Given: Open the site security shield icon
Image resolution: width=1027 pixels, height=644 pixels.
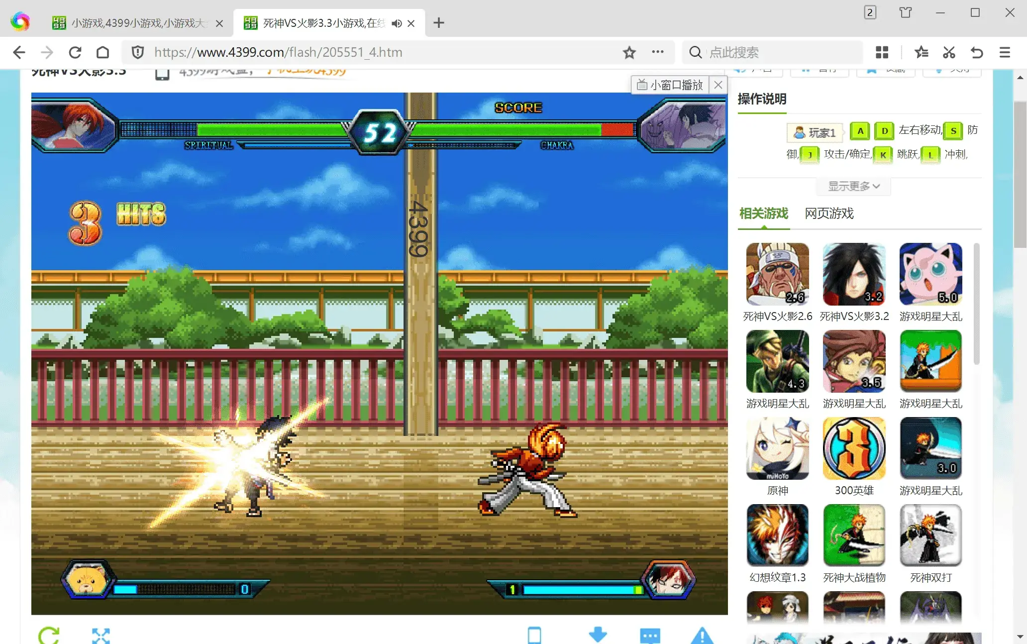Looking at the screenshot, I should point(138,52).
